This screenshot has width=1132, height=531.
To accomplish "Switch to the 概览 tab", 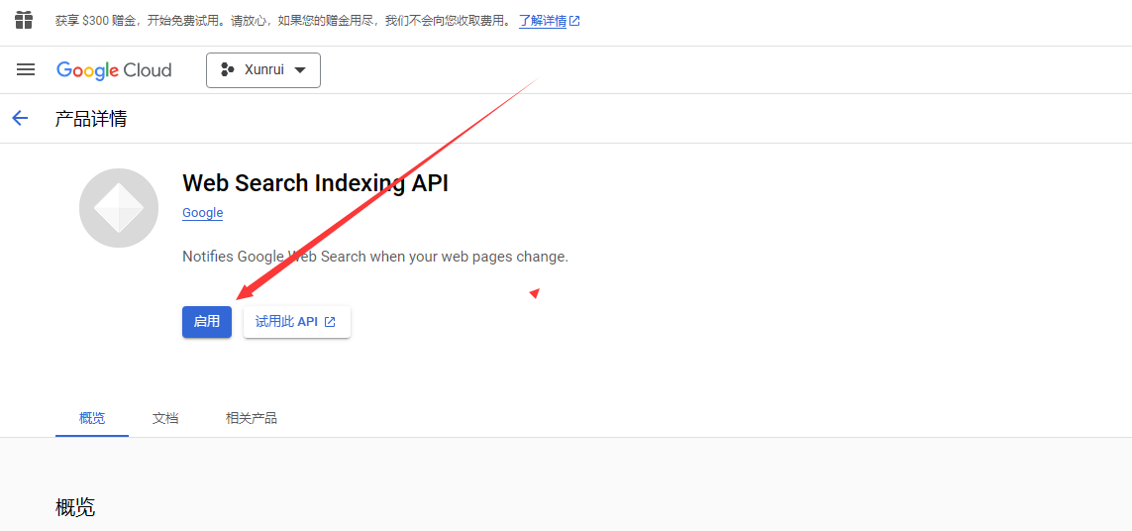I will [x=92, y=418].
